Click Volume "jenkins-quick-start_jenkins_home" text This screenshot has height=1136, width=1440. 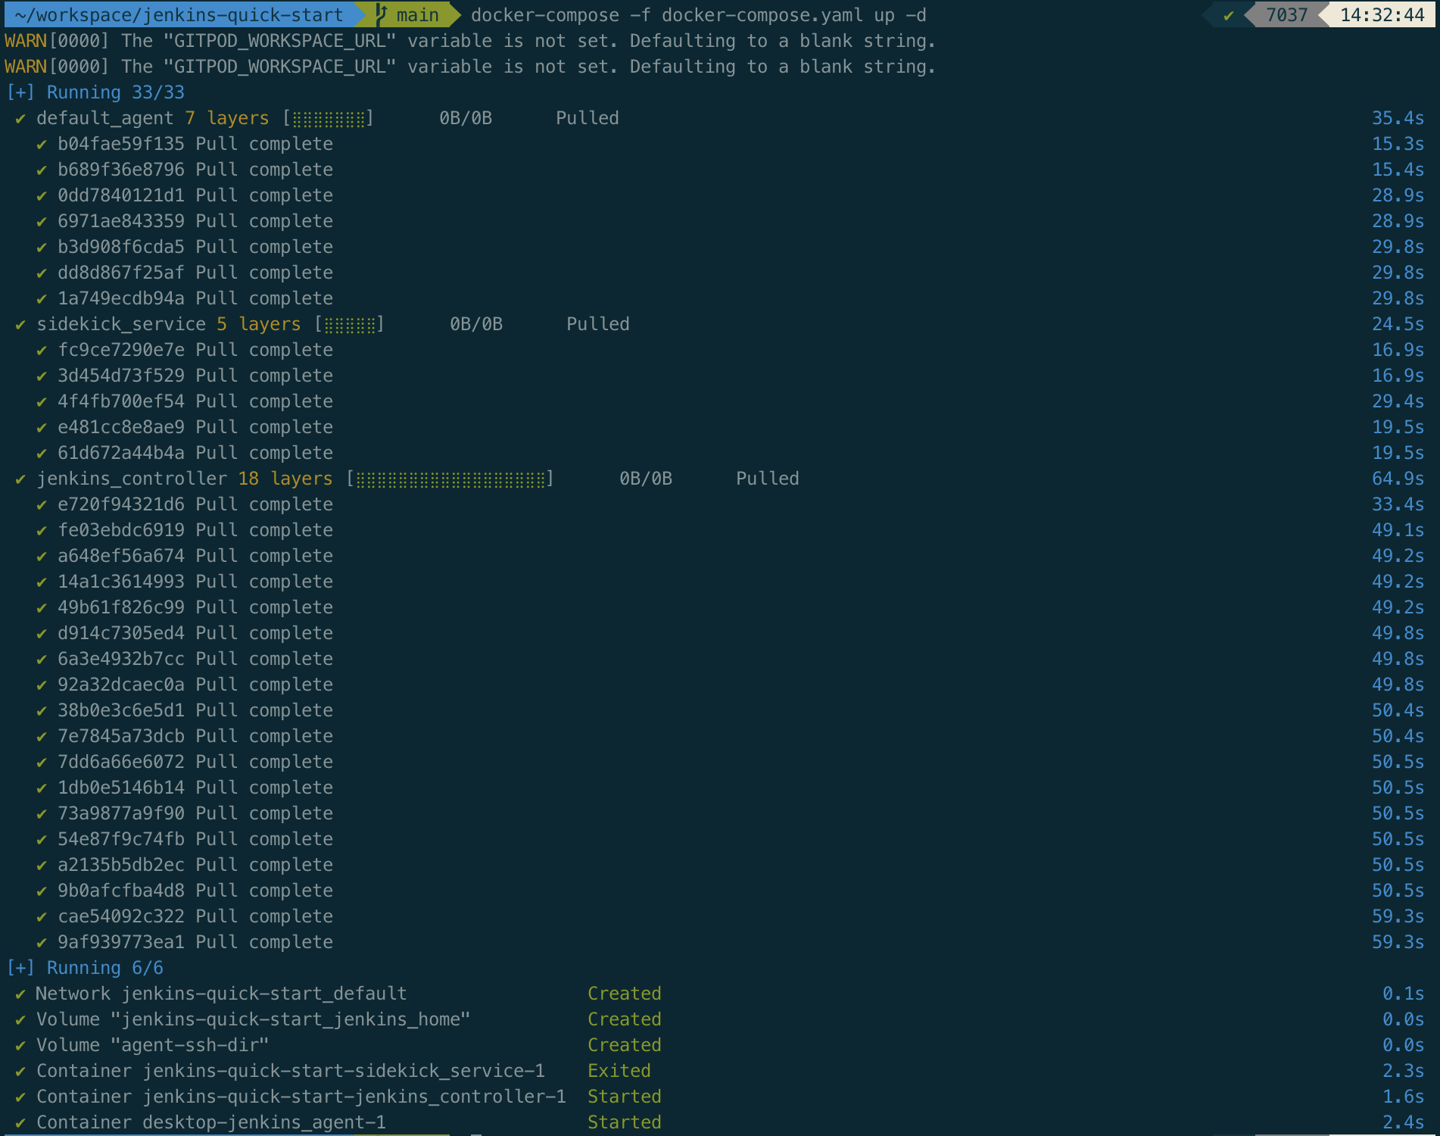click(254, 1019)
